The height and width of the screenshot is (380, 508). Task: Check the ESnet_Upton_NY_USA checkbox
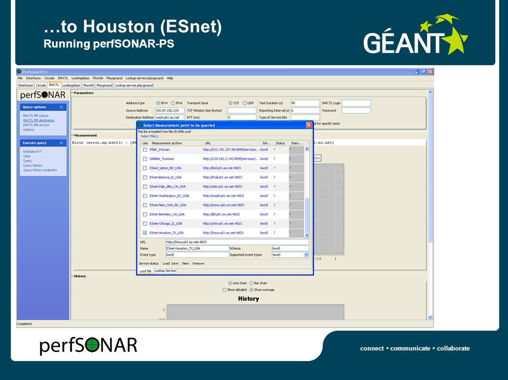coord(145,168)
